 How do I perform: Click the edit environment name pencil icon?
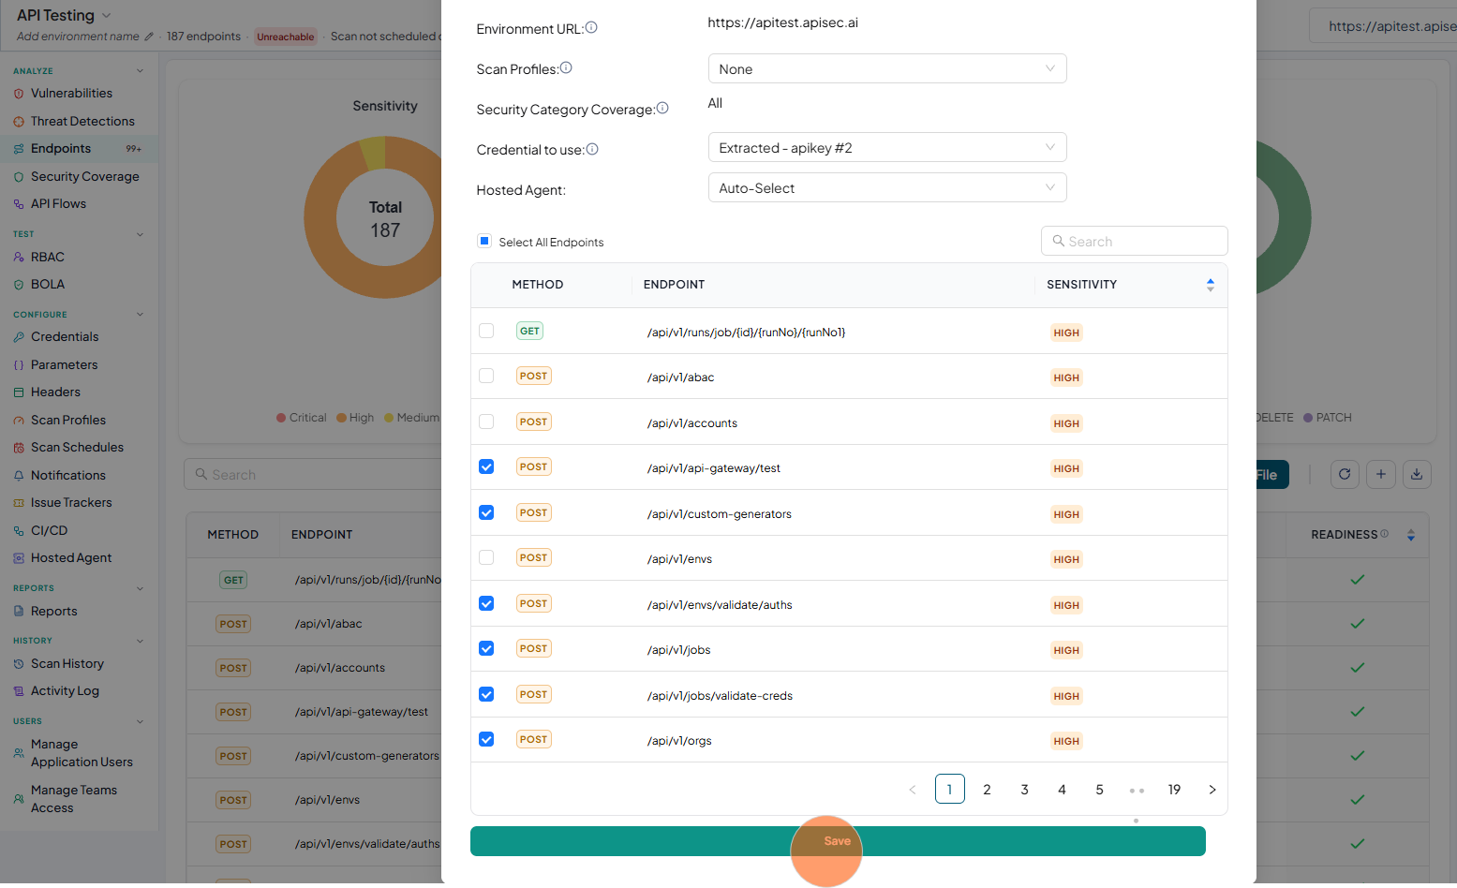pos(148,37)
